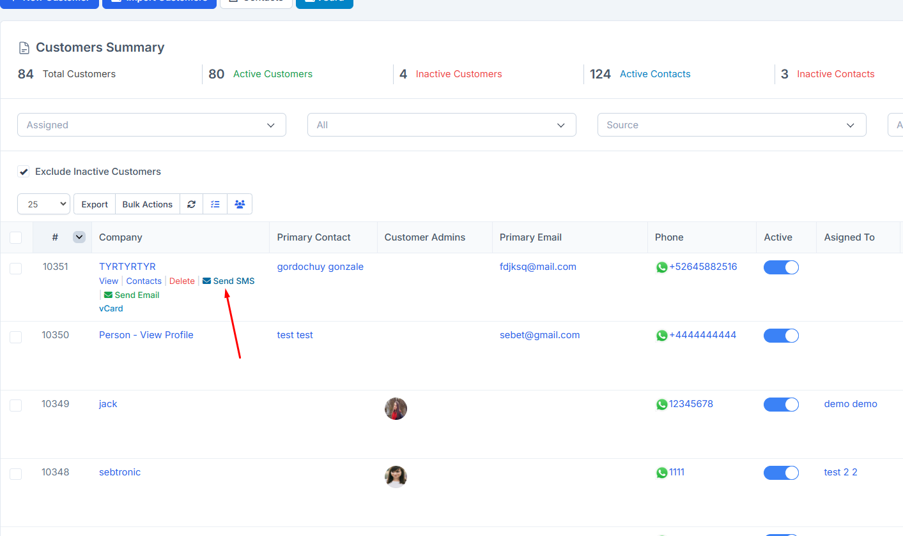Uncheck Exclude Inactive Customers

[23, 171]
